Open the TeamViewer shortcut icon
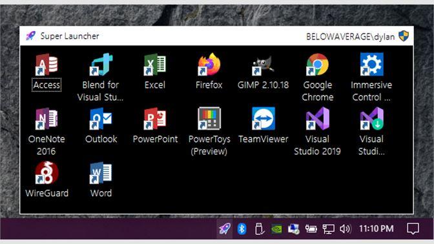The width and height of the screenshot is (434, 244). [263, 118]
